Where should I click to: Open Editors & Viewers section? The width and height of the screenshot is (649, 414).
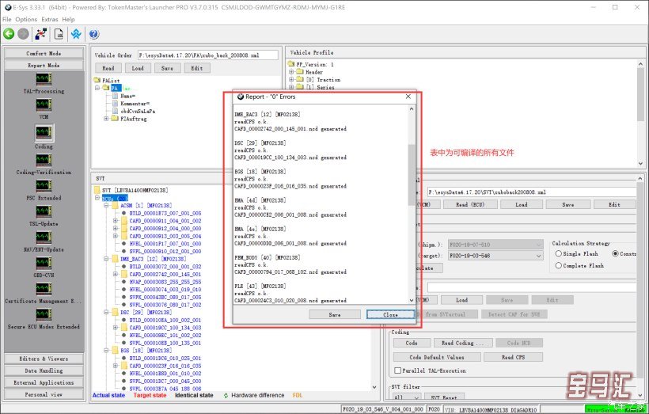[44, 359]
